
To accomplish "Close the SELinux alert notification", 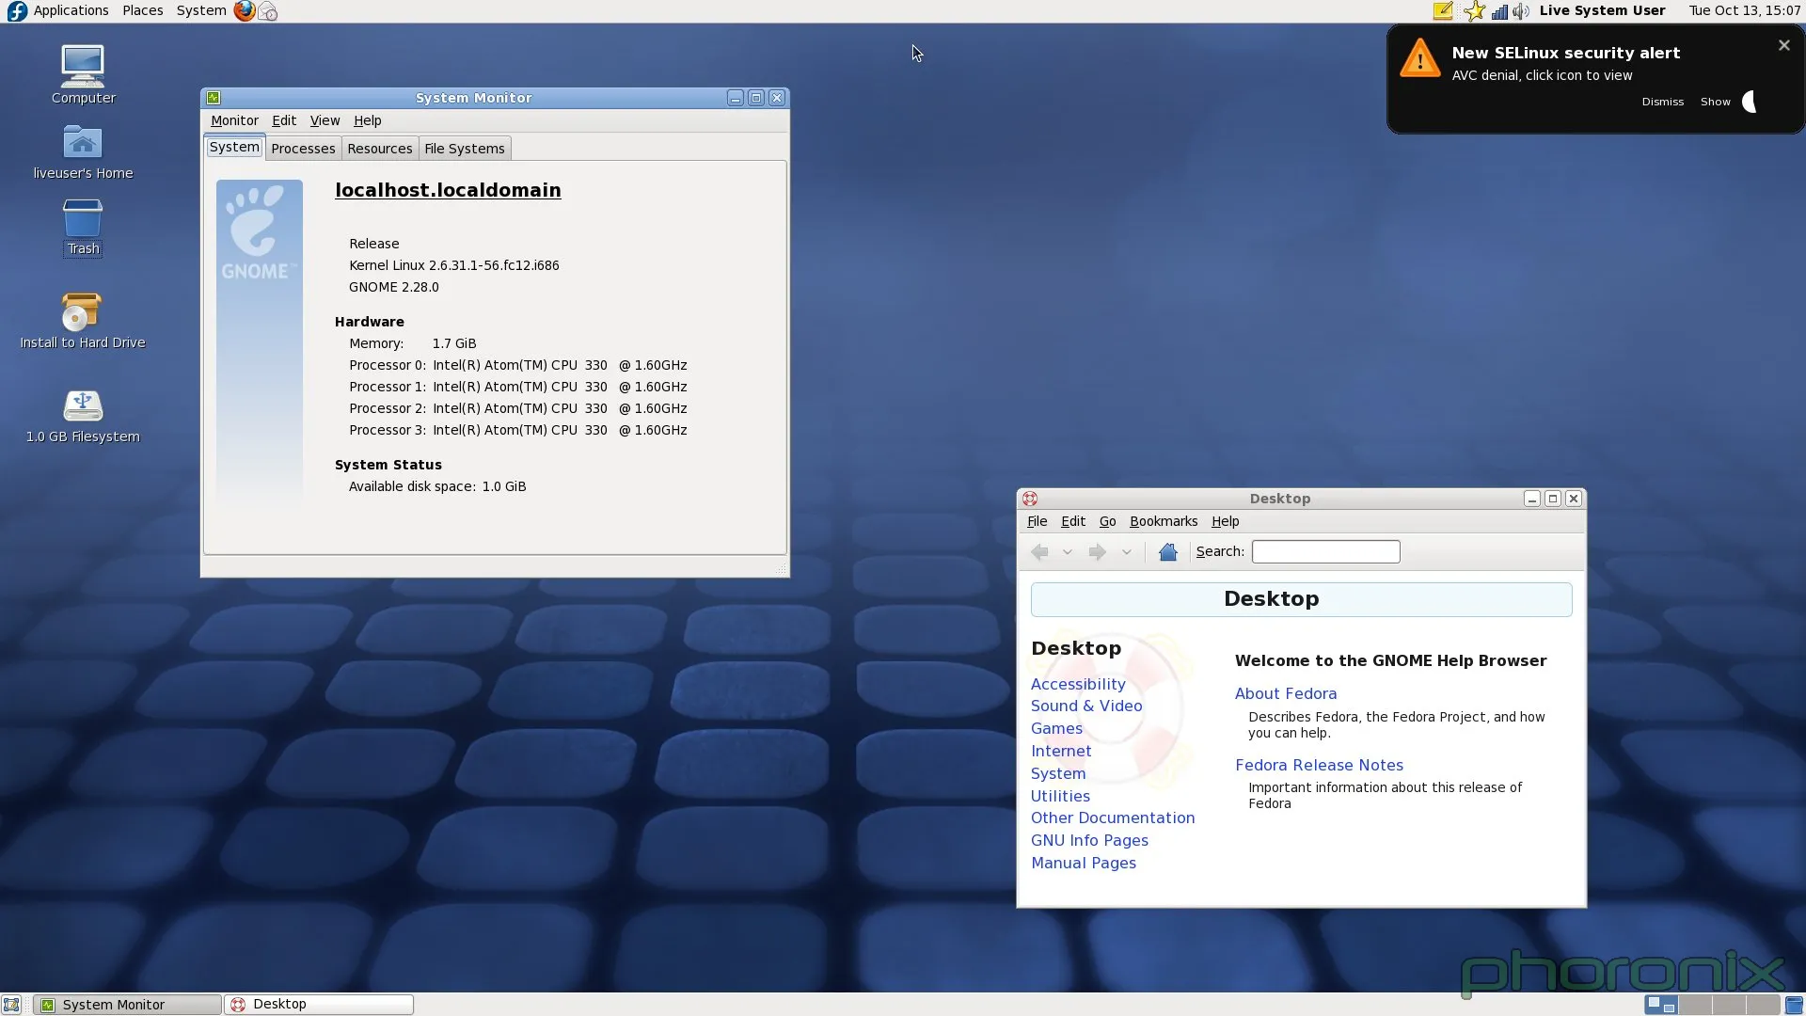I will tap(1783, 45).
